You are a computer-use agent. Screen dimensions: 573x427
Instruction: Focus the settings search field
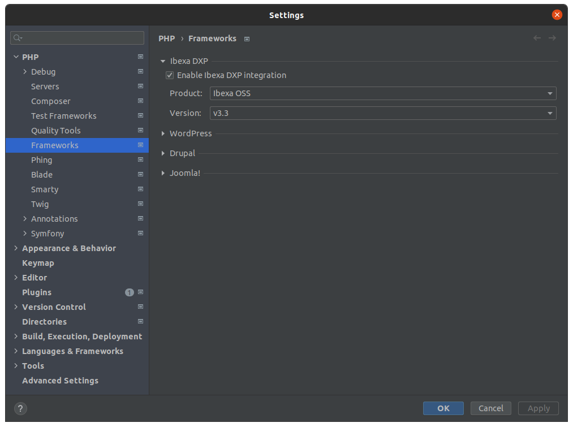point(82,38)
